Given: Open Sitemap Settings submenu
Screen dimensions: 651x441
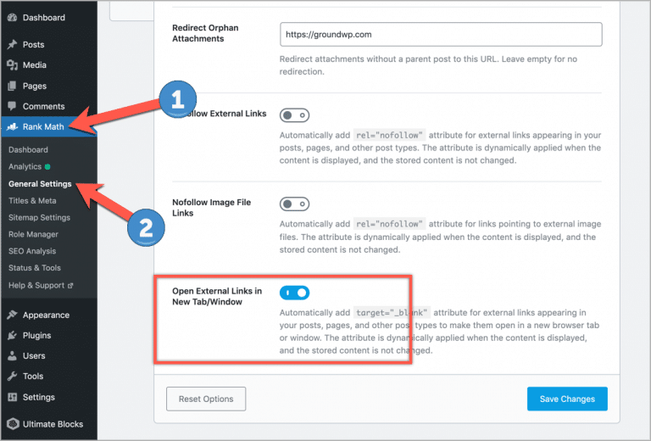Looking at the screenshot, I should [40, 217].
